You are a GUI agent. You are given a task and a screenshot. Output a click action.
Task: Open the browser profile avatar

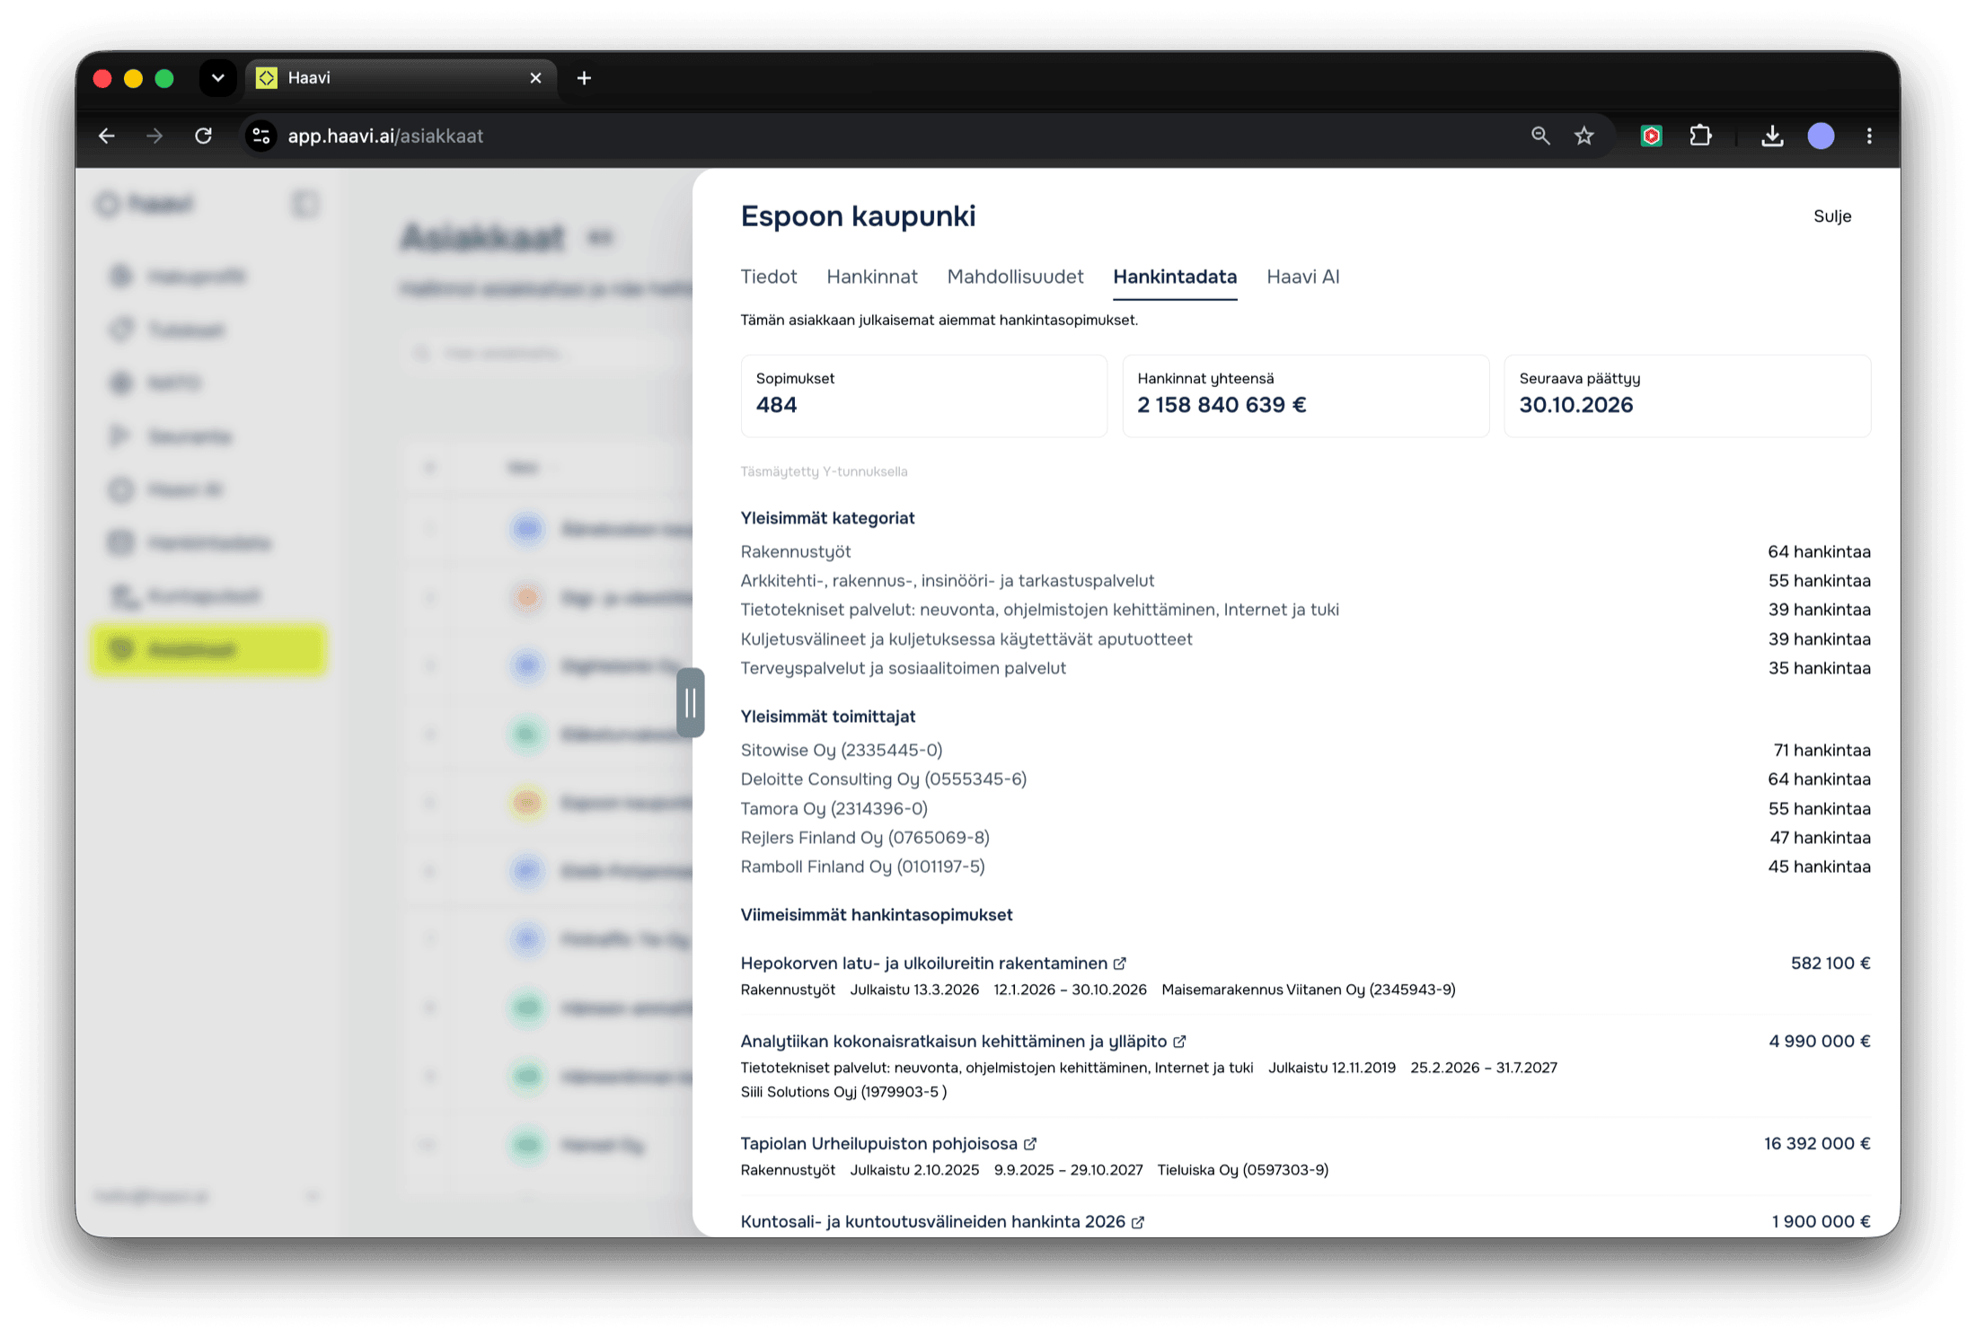point(1821,136)
